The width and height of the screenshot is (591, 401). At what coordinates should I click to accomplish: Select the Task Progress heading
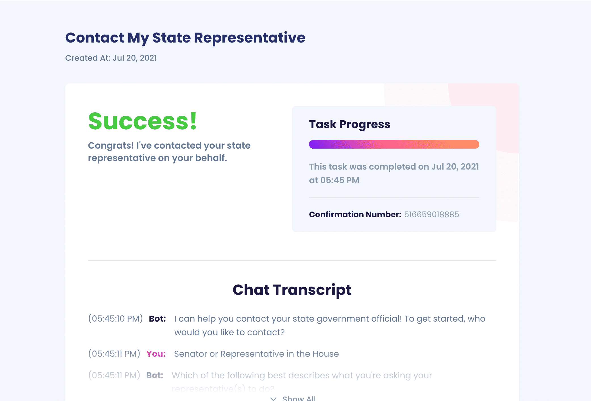[x=350, y=124]
